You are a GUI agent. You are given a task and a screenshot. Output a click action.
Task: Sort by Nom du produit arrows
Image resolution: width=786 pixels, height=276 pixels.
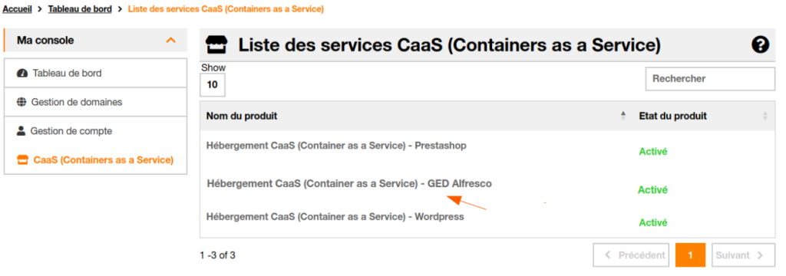click(x=623, y=116)
